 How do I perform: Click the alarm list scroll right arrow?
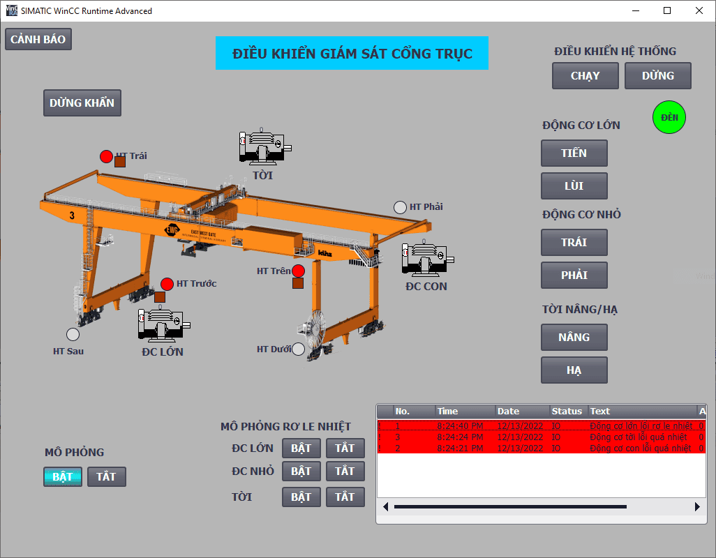pyautogui.click(x=697, y=506)
